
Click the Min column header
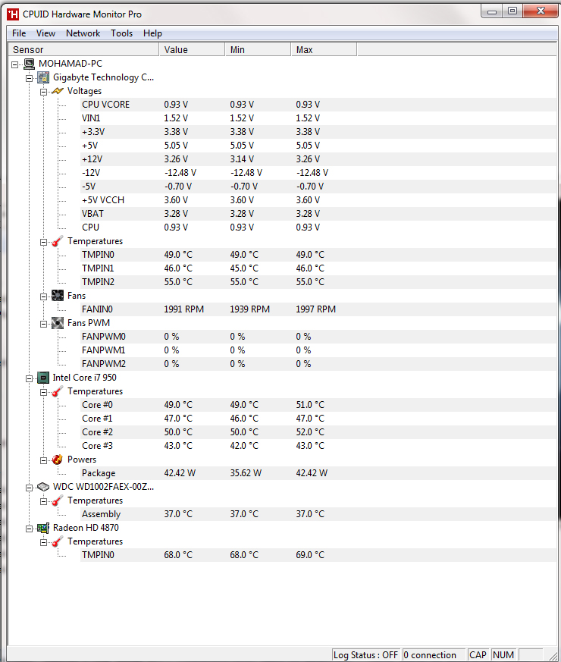tap(258, 49)
